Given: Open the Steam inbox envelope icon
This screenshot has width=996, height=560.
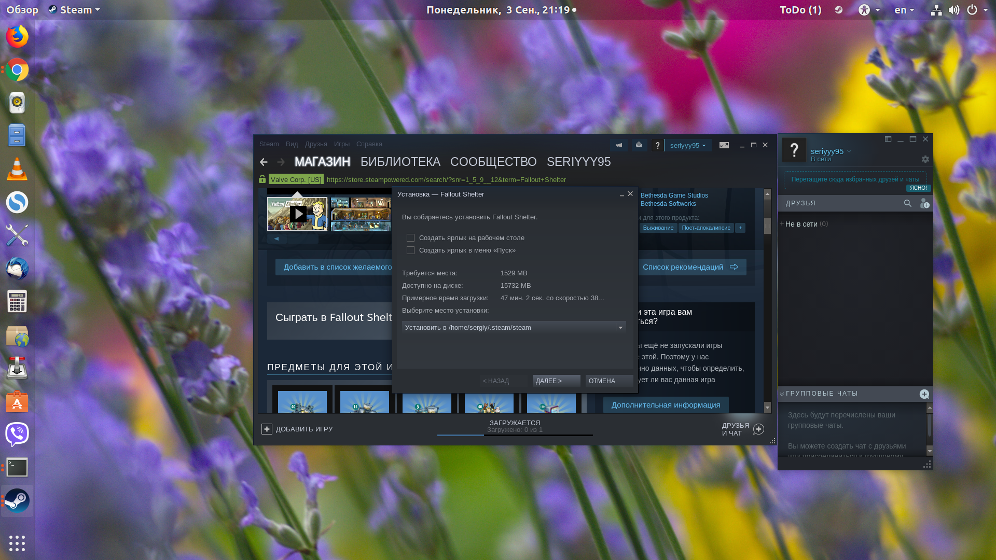Looking at the screenshot, I should click(639, 145).
